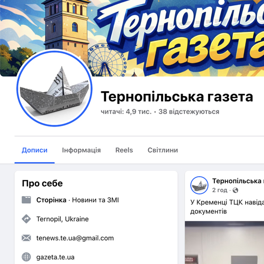Viewport: 264px width, 264px height.
Task: Open the post author's boat avatar
Action: 199,185
